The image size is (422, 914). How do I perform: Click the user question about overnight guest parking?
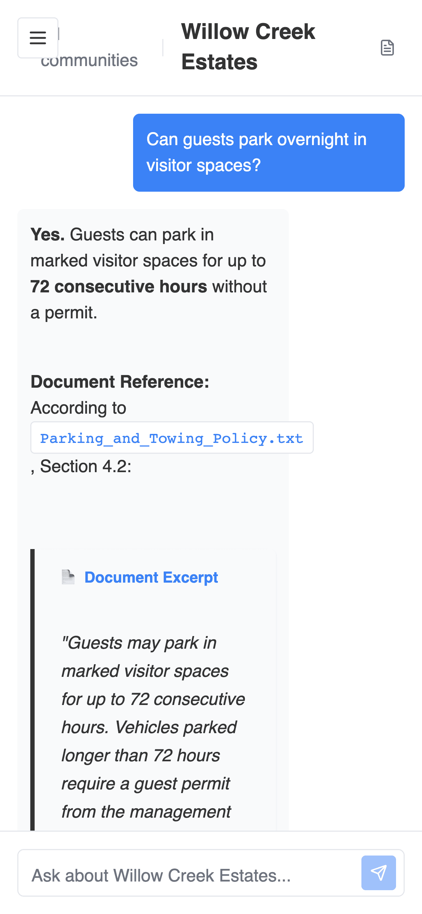pyautogui.click(x=269, y=153)
